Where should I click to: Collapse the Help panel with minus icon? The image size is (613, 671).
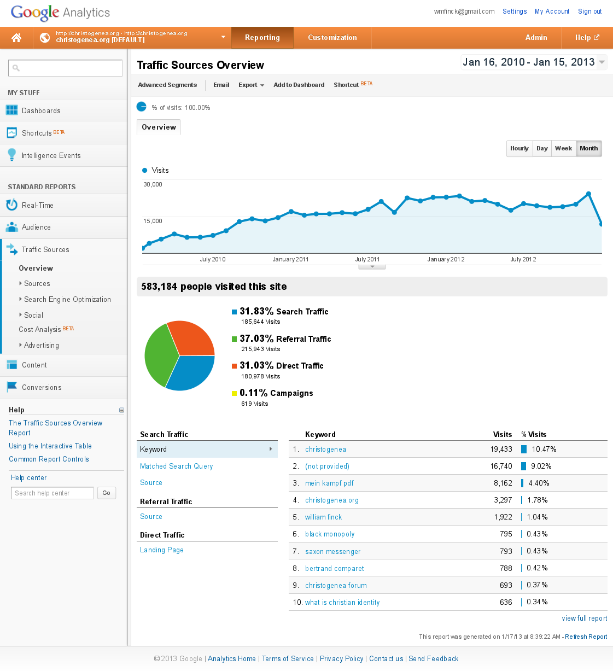[x=121, y=410]
